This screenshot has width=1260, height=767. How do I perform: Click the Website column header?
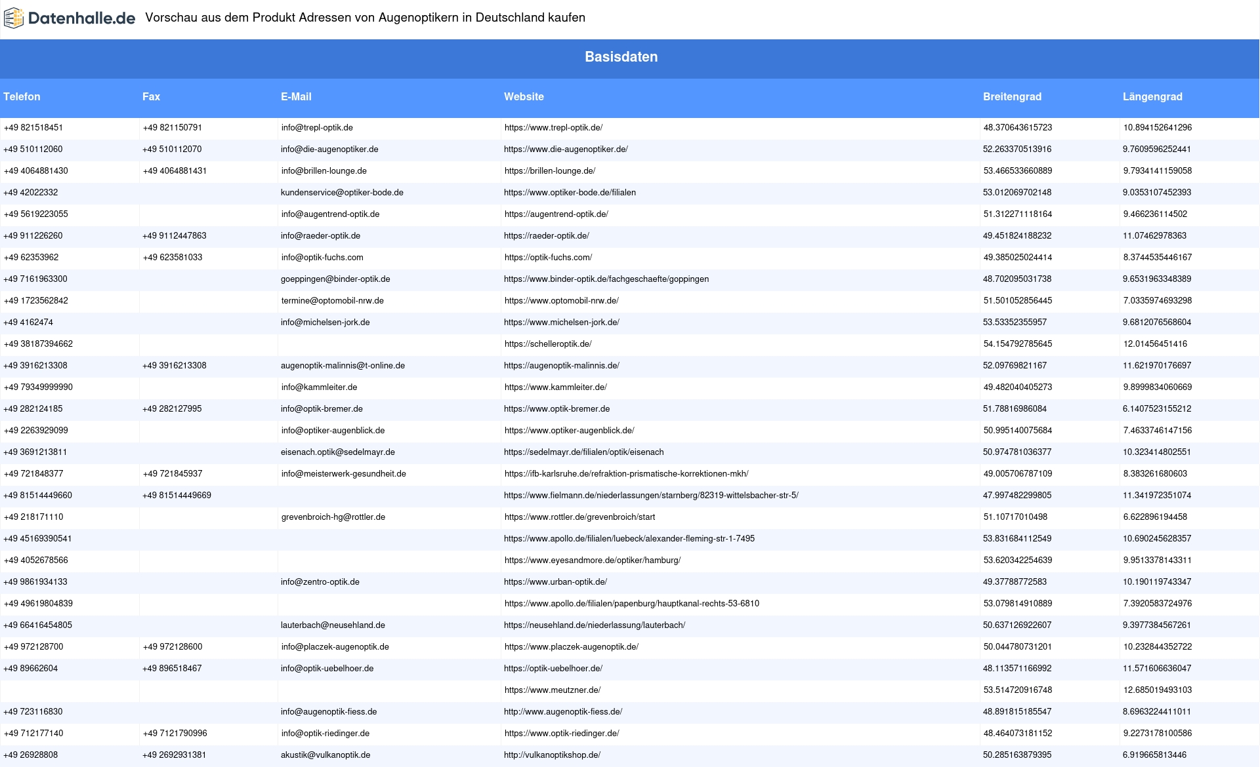coord(524,96)
